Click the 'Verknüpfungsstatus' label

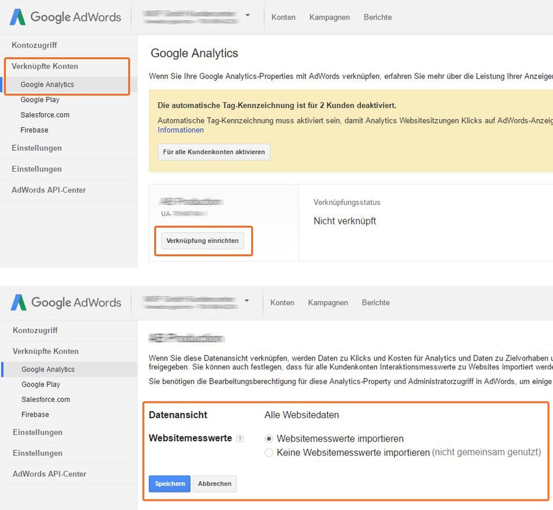347,202
